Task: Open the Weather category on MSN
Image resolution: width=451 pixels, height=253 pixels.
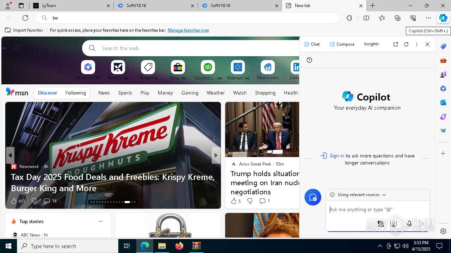Action: (x=216, y=93)
